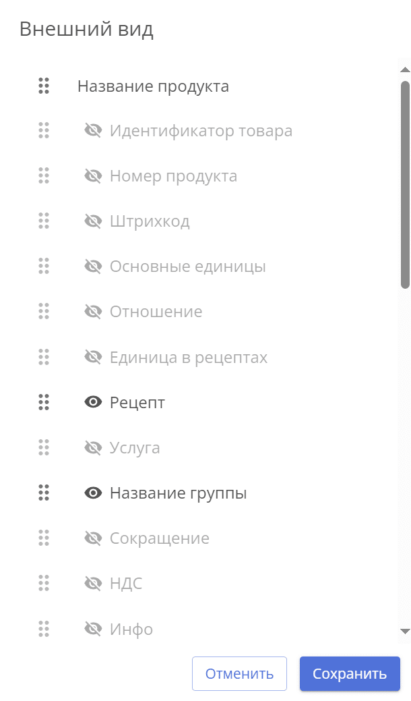
Task: Click the drag handle beside Название группы
Action: pyautogui.click(x=44, y=493)
